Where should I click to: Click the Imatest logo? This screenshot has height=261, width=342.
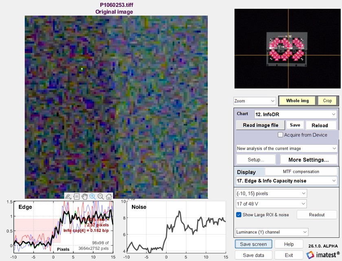323,254
